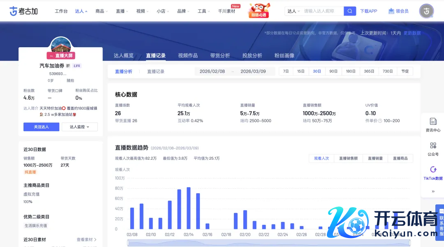Click the 关注达人 button
This screenshot has height=247, width=444.
click(x=41, y=127)
